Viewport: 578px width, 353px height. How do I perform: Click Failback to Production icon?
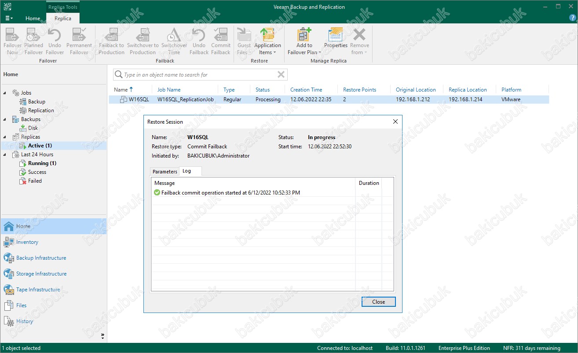pos(111,41)
